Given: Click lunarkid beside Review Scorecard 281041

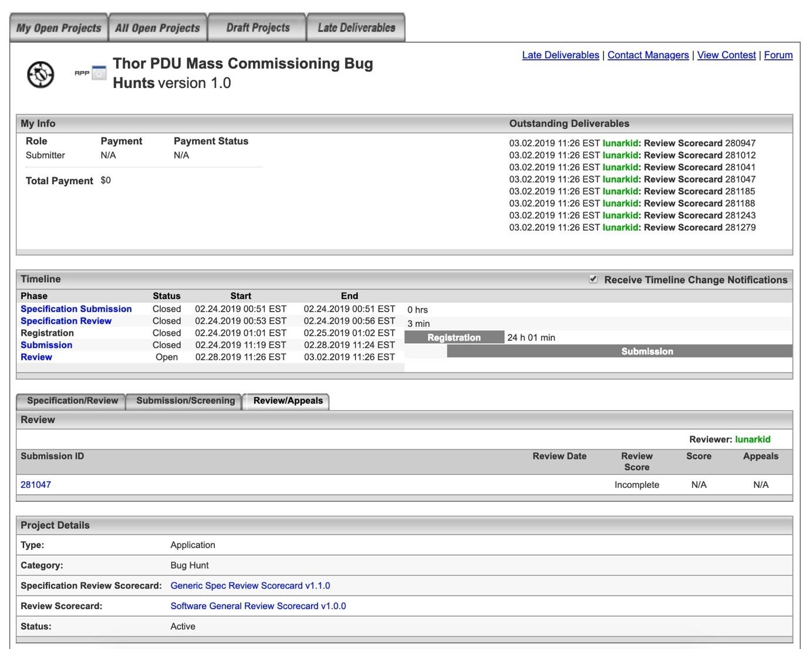Looking at the screenshot, I should 620,167.
